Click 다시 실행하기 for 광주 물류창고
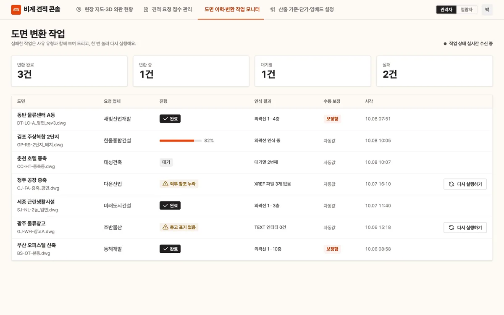Image resolution: width=504 pixels, height=315 pixels. [x=465, y=228]
